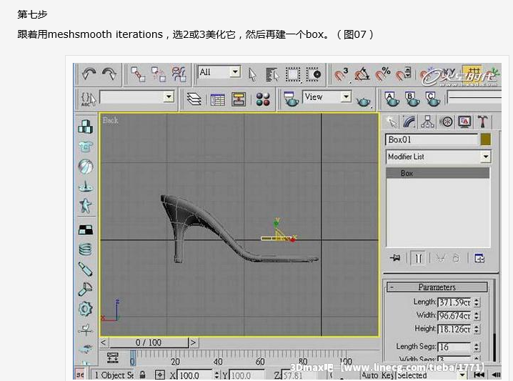Switch to the Motion panel tab
The width and height of the screenshot is (513, 381).
pyautogui.click(x=447, y=122)
